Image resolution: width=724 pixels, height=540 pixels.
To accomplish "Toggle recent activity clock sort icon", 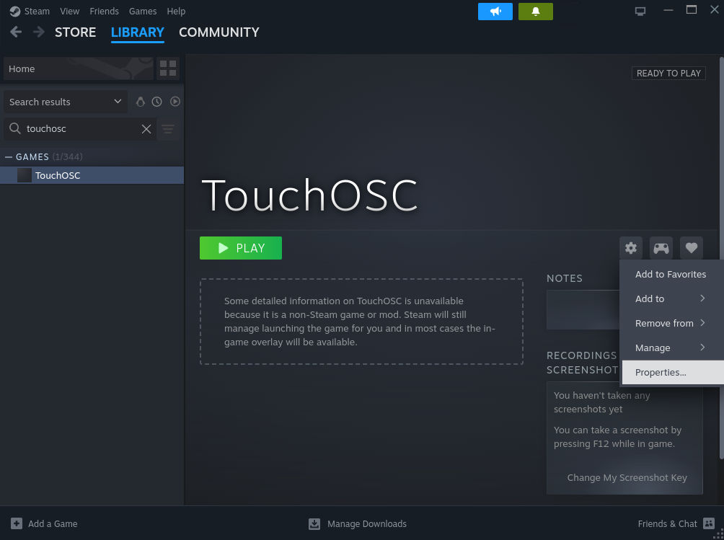I will [x=157, y=102].
